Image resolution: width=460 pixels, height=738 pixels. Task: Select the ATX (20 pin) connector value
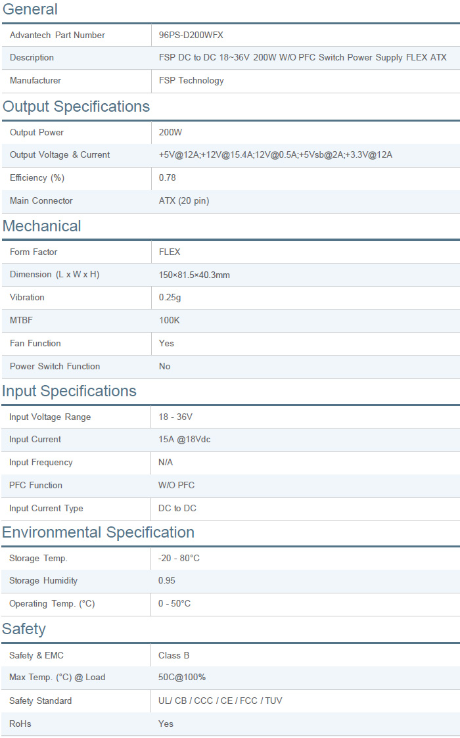point(184,201)
